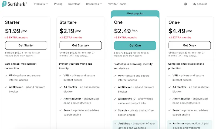Expand the Resources dropdown menu
216x129 pixels.
pos(94,4)
